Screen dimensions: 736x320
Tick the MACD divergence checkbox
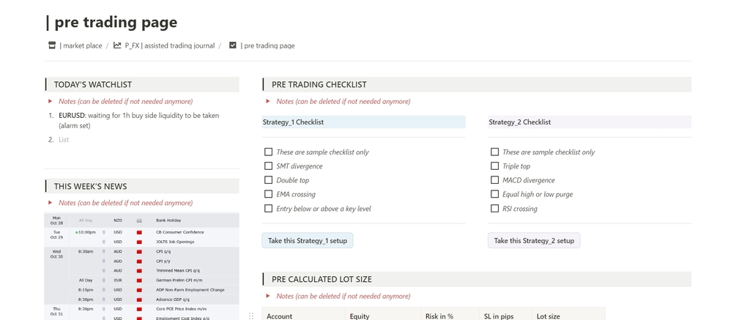coord(494,180)
